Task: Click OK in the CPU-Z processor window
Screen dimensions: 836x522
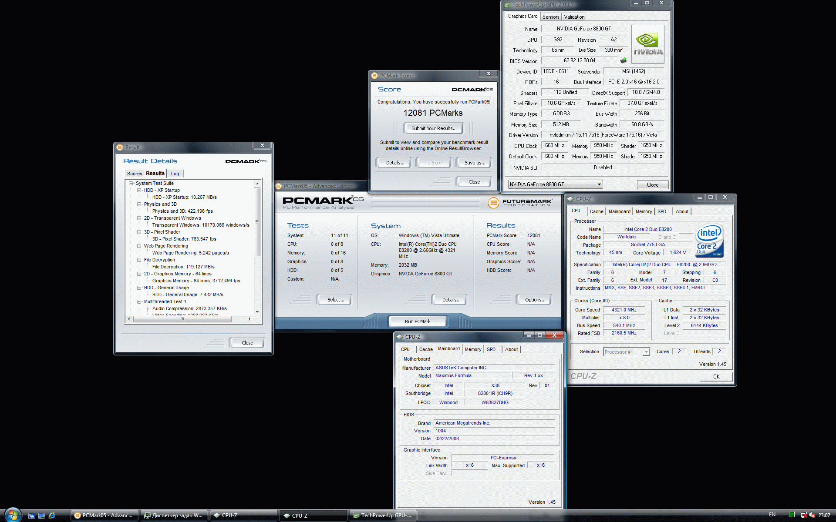Action: (x=716, y=377)
